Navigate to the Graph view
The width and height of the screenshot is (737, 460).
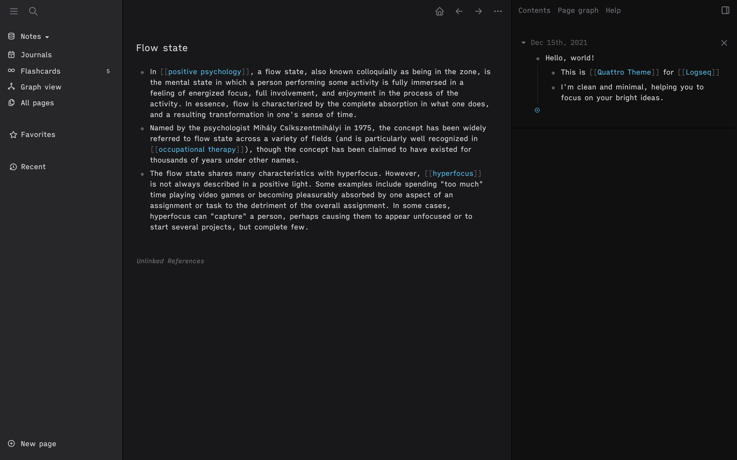click(x=41, y=86)
